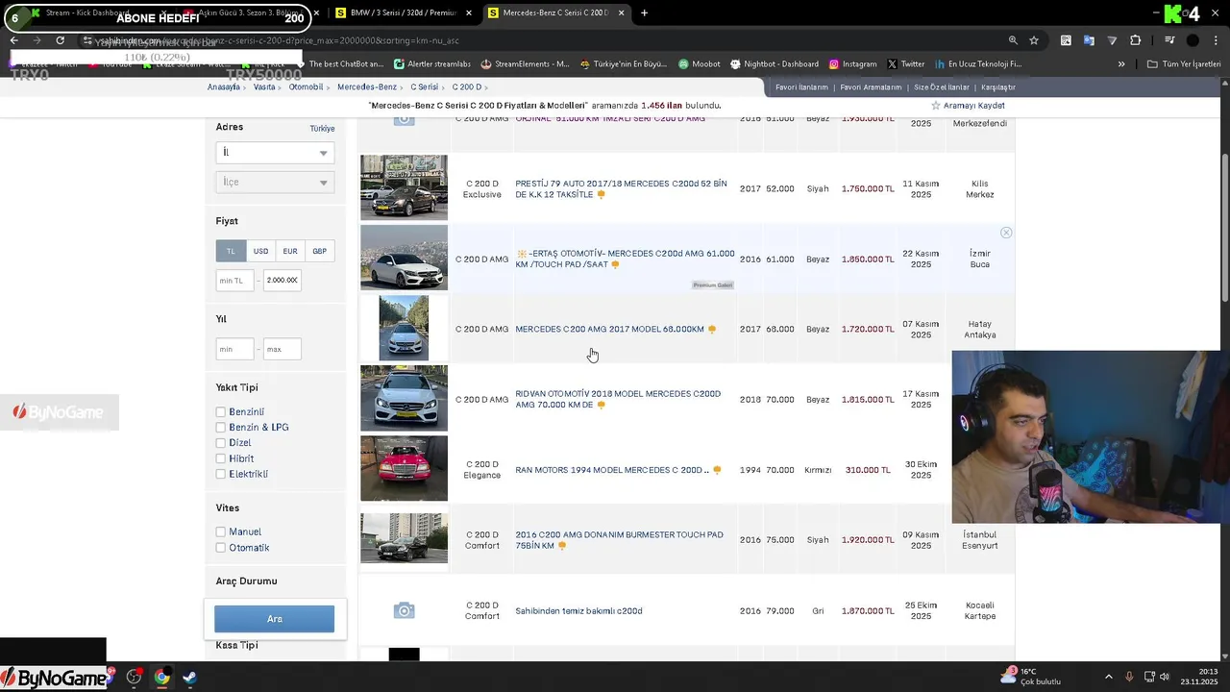Open the zoom magnifier icon in address bar
Screen dimensions: 1230x692
pyautogui.click(x=1013, y=40)
